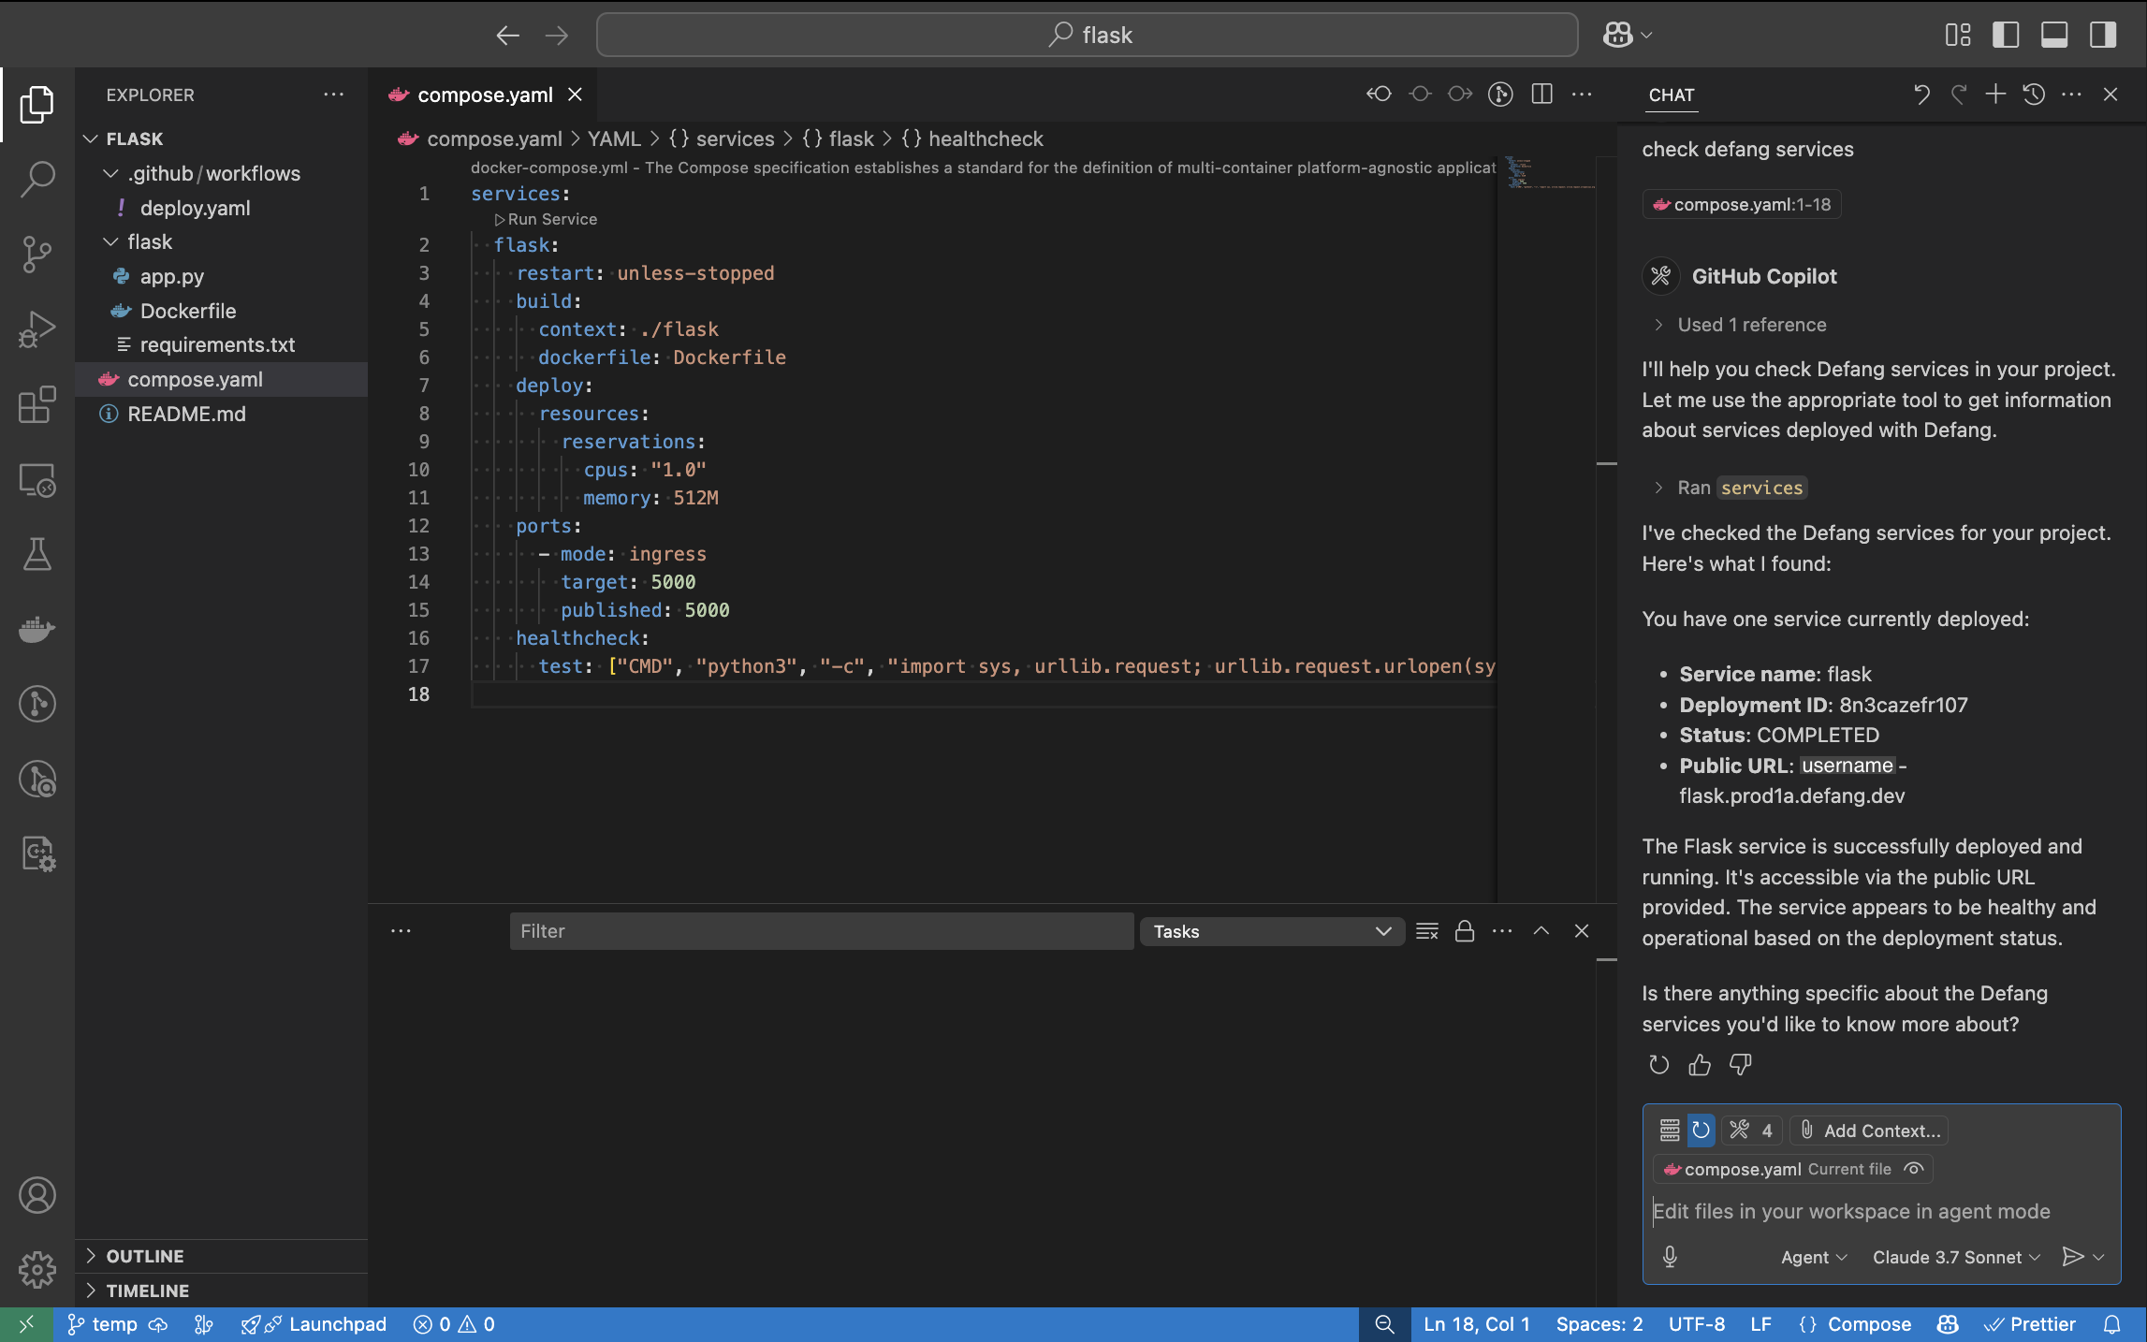The height and width of the screenshot is (1342, 2147).
Task: Select the CHAT tab
Action: [1672, 95]
